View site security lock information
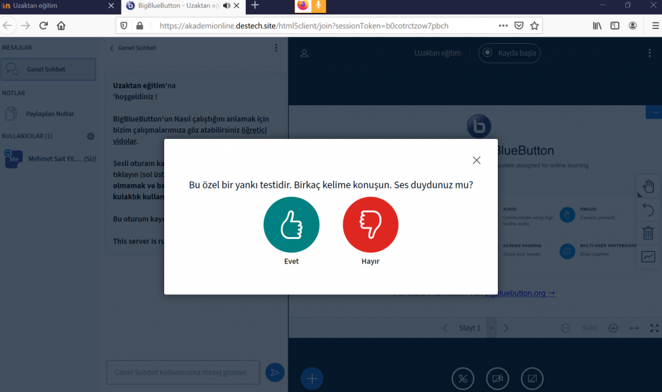This screenshot has width=662, height=392. 140,26
